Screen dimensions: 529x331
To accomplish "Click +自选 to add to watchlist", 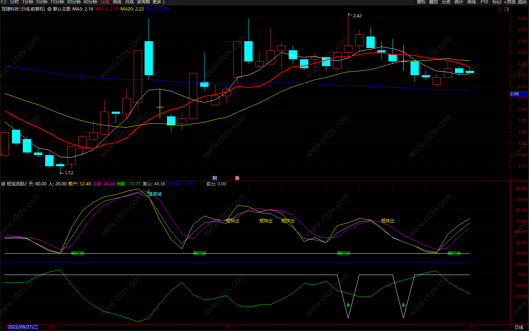I will (x=510, y=2).
